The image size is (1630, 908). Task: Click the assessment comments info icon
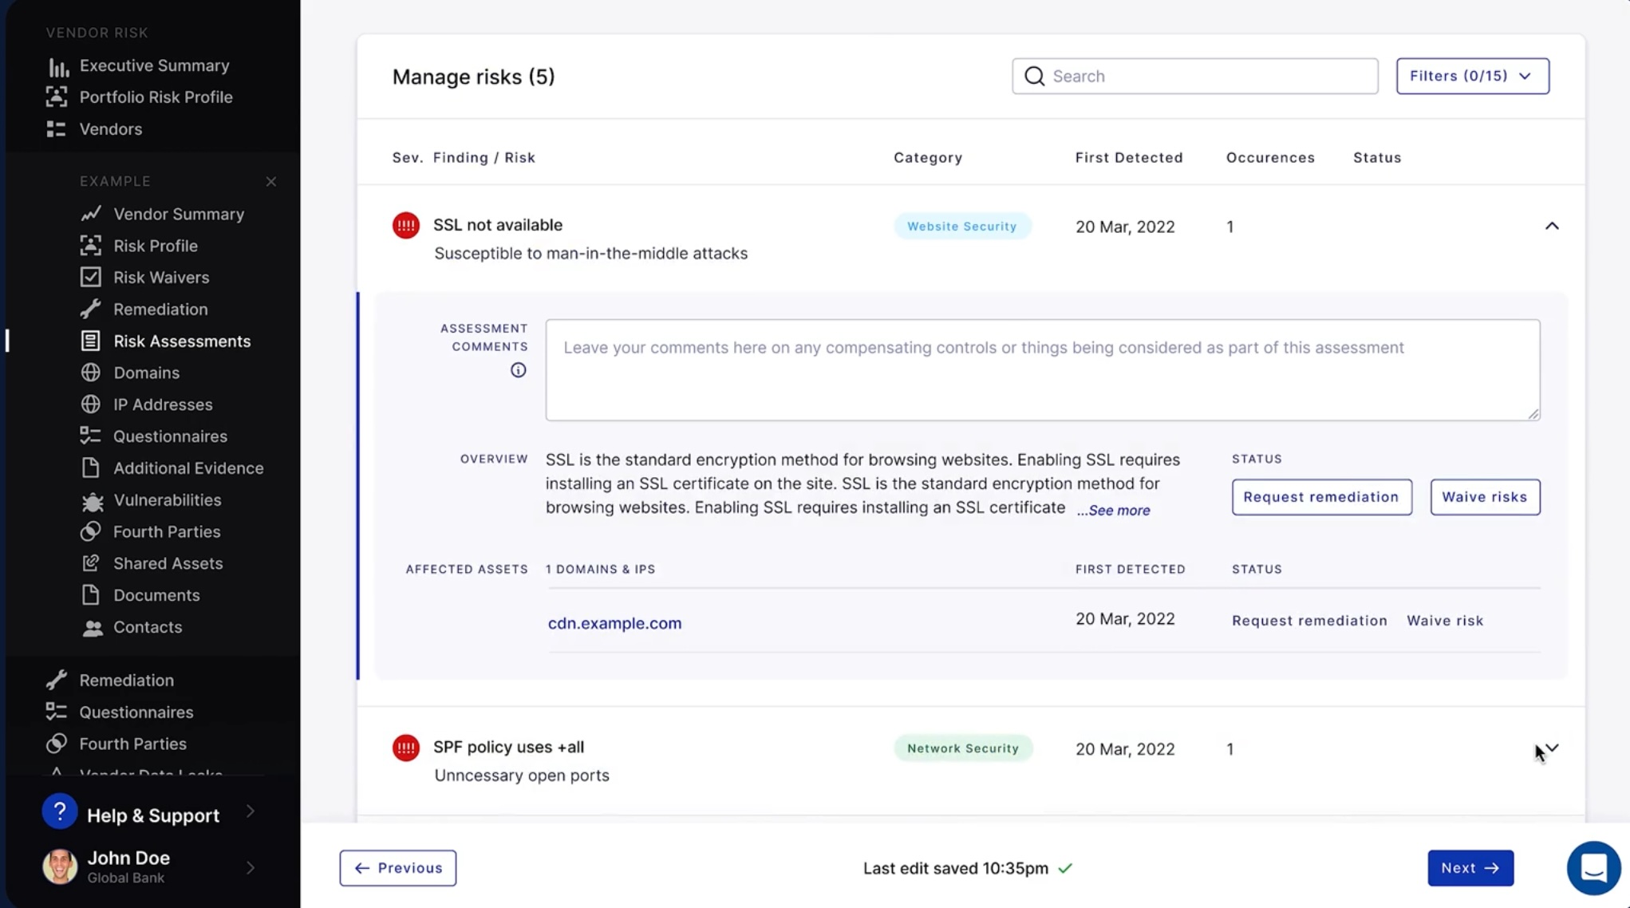click(x=519, y=370)
